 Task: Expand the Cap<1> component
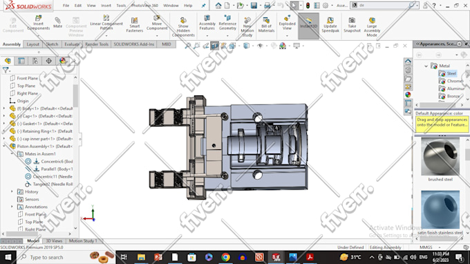(x=4, y=115)
